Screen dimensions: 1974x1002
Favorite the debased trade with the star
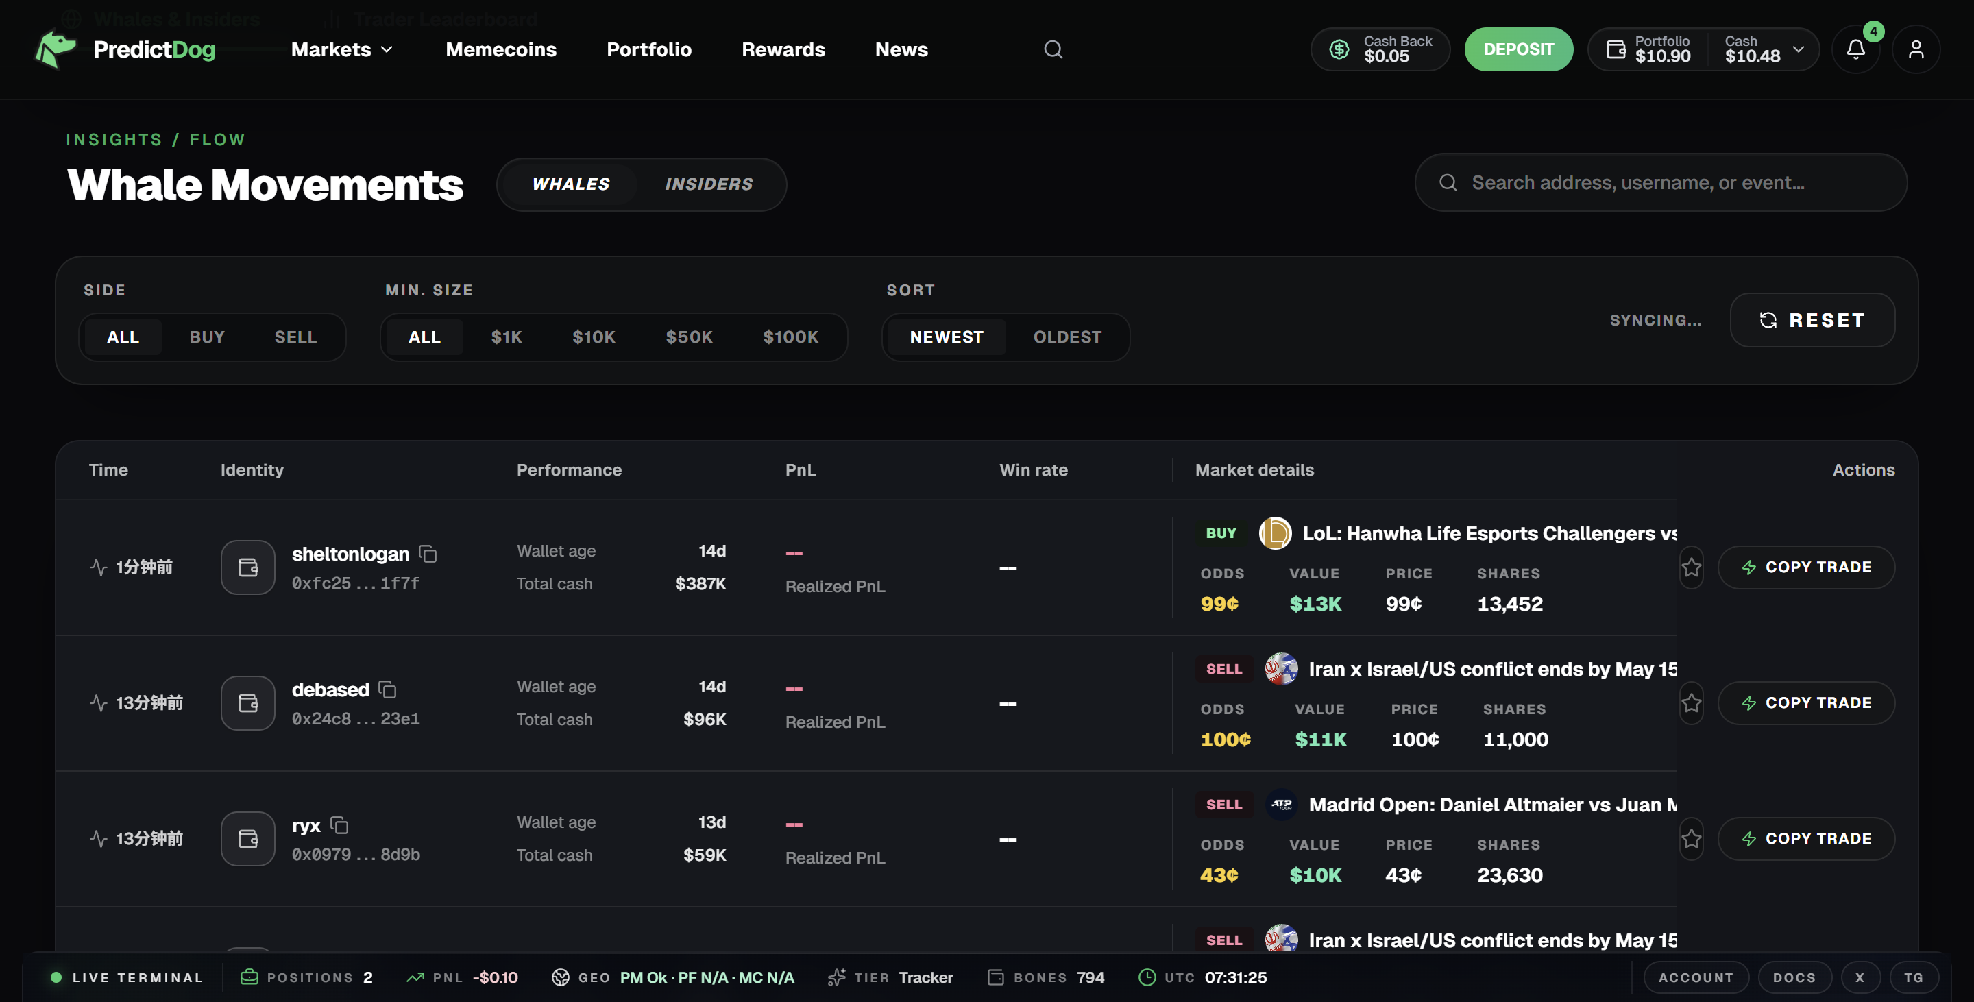1691,703
